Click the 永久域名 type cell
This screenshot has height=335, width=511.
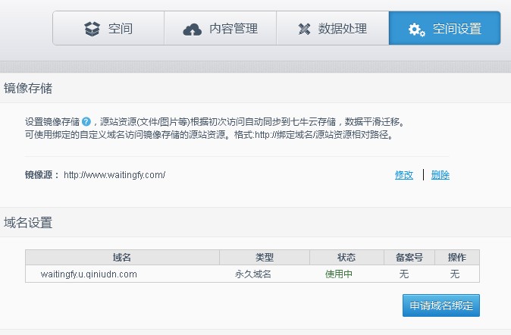(x=253, y=274)
